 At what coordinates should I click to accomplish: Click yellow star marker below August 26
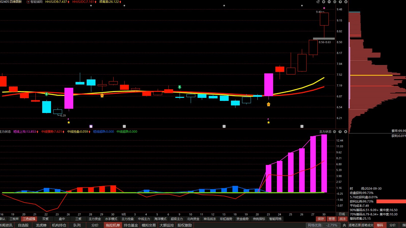point(69,122)
